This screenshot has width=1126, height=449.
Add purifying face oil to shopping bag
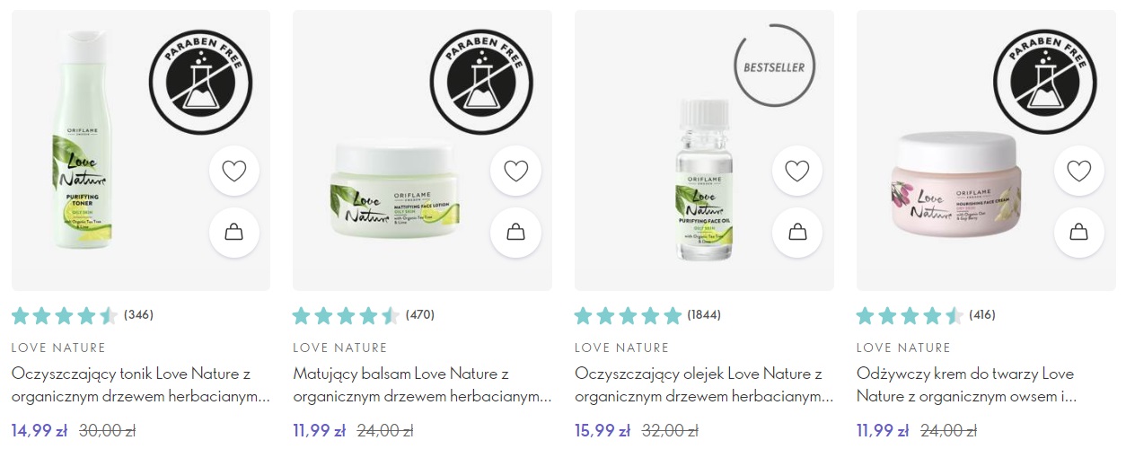coord(797,233)
